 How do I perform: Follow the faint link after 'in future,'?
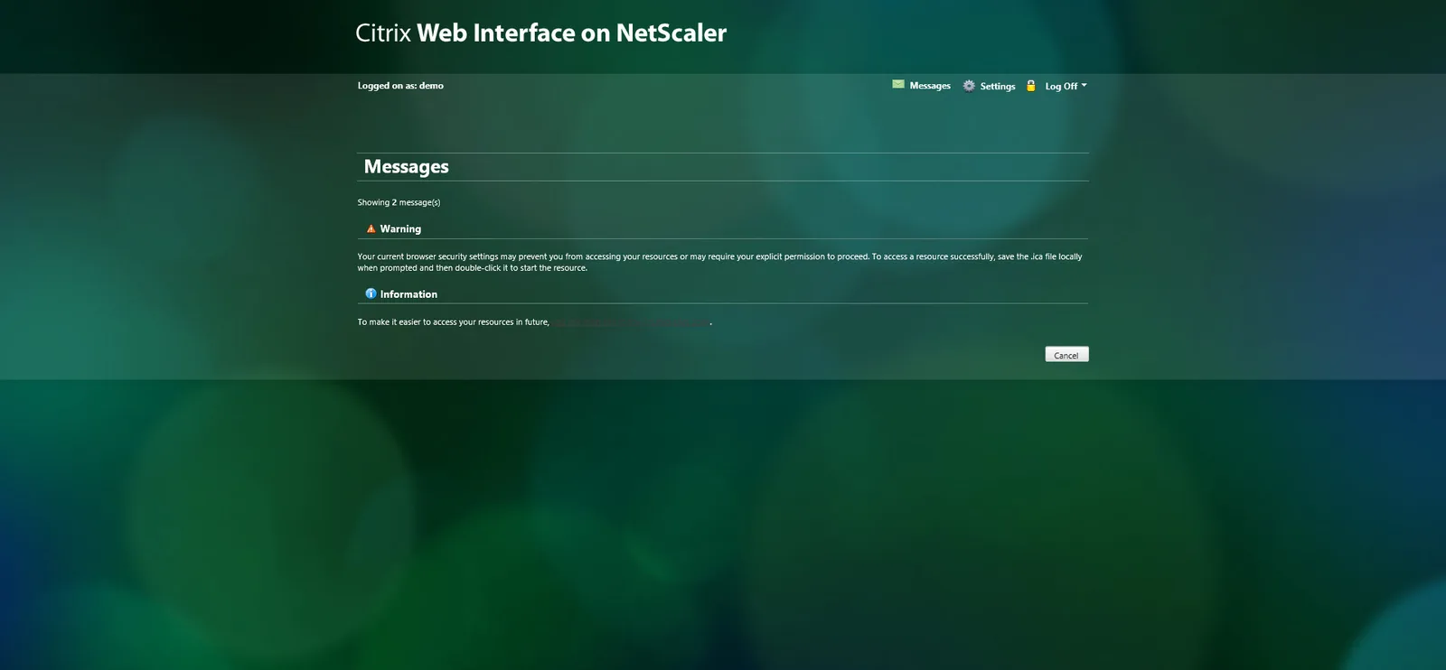pos(631,322)
